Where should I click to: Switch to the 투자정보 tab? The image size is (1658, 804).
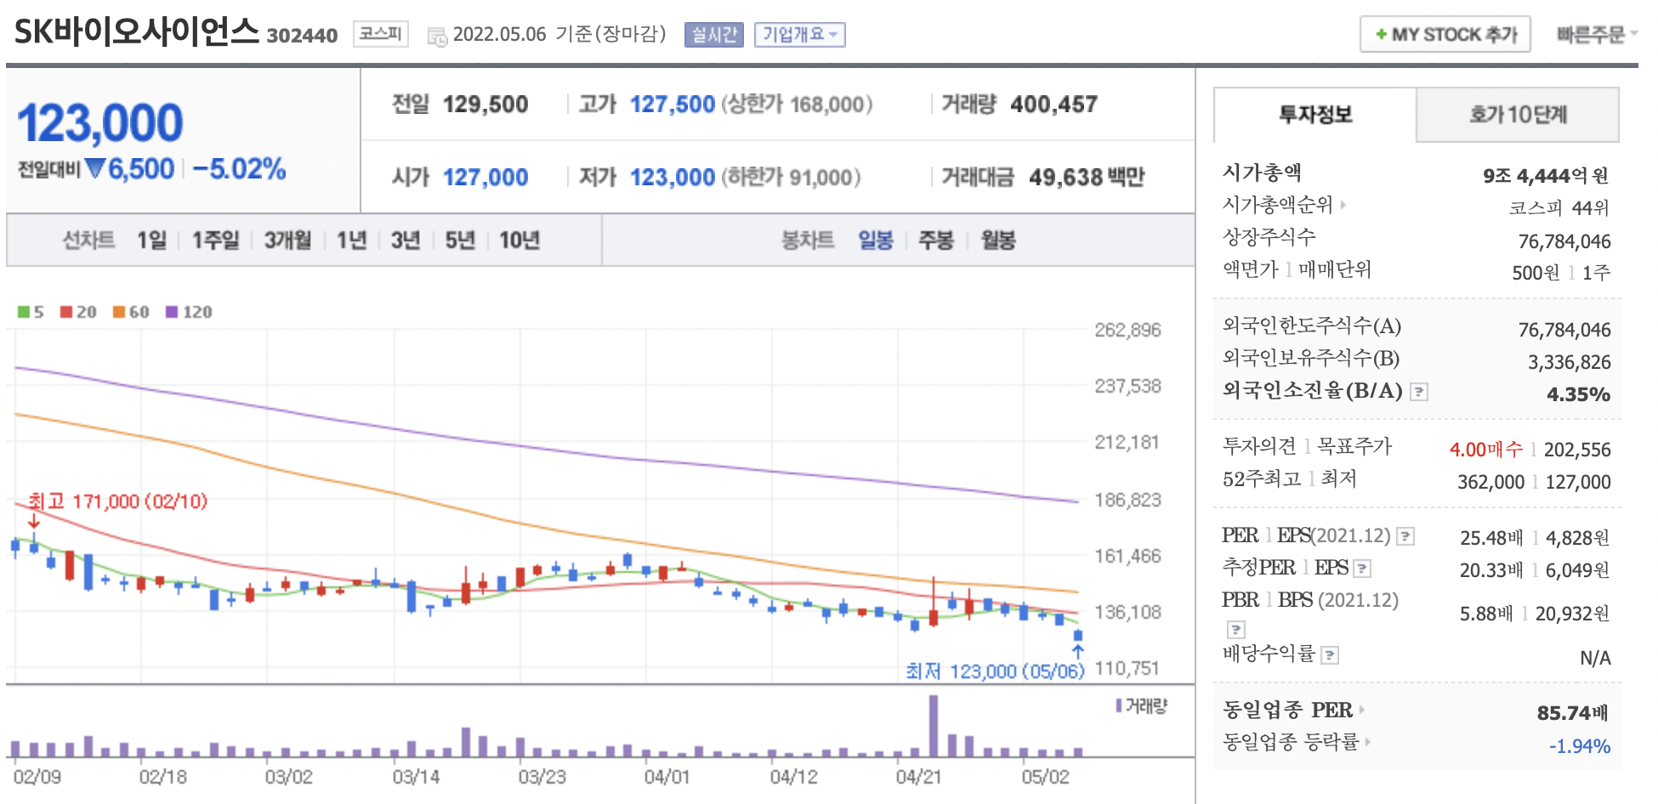point(1315,115)
